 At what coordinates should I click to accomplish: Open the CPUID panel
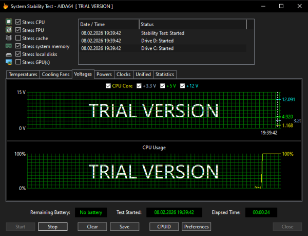click(x=164, y=227)
